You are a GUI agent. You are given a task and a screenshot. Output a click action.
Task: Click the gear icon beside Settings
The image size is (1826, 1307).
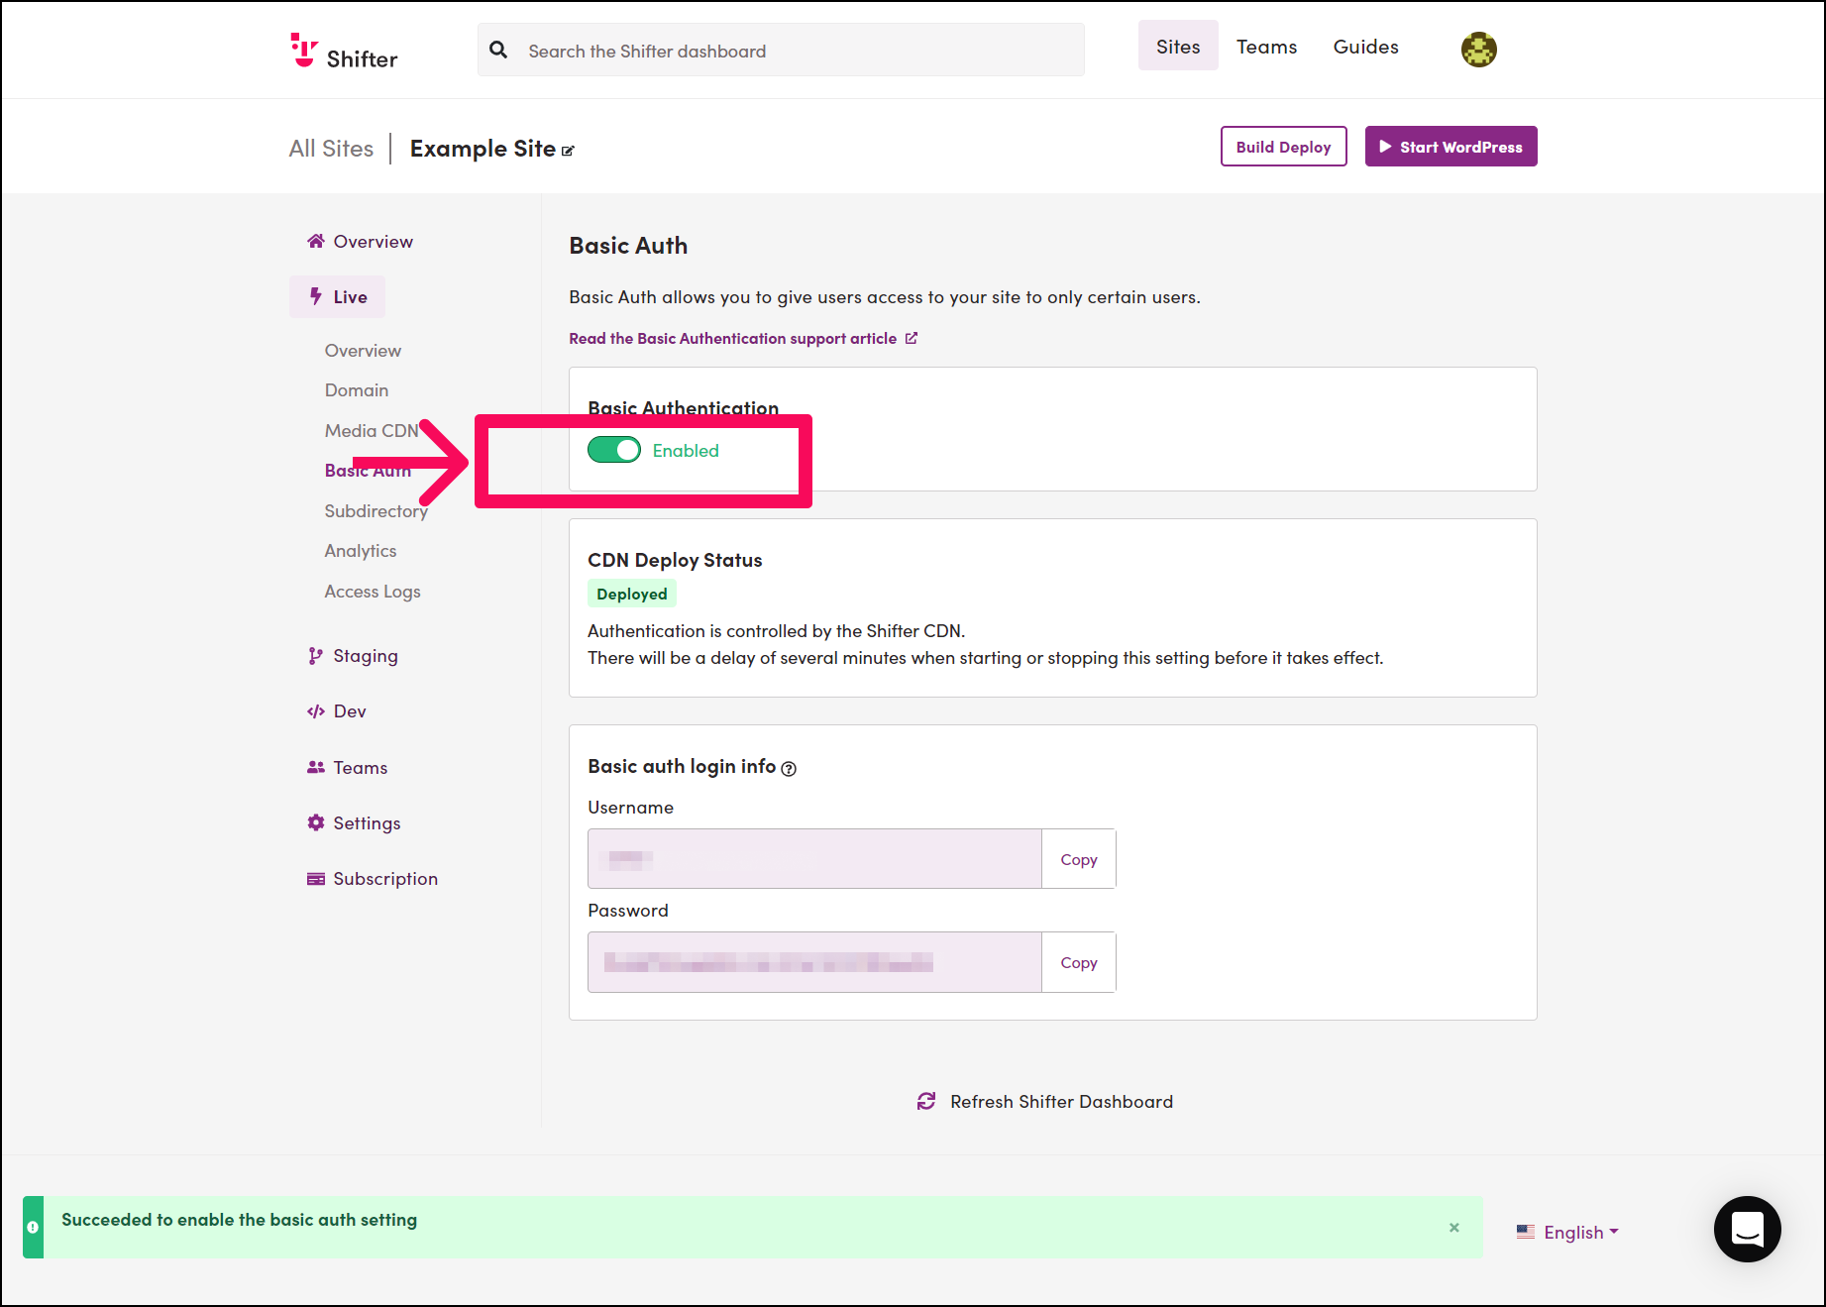316,822
